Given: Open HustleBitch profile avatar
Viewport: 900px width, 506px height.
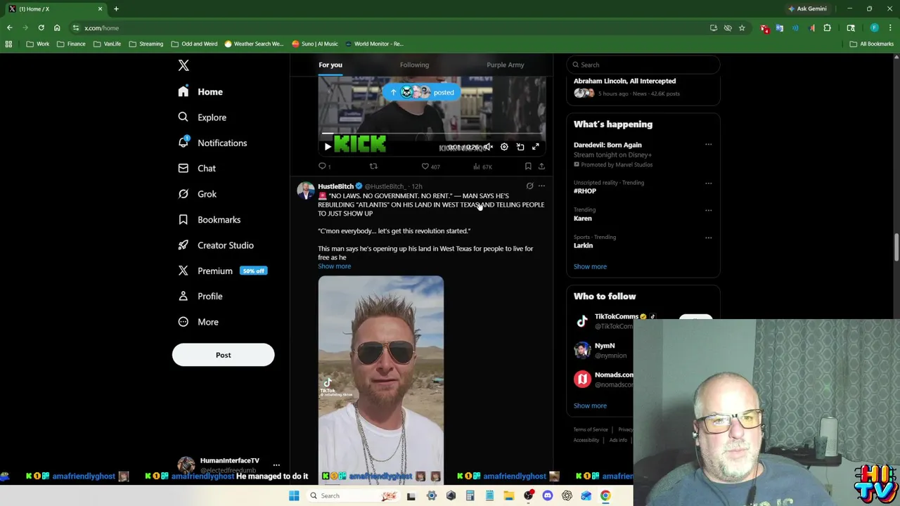Looking at the screenshot, I should coord(305,191).
